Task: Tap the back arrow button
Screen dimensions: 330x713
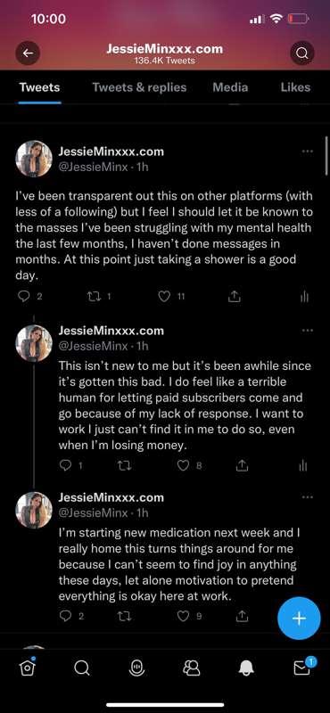Action: [x=28, y=53]
